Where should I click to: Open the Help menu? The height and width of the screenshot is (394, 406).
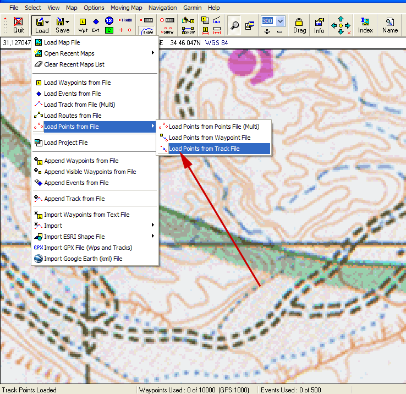(x=213, y=8)
